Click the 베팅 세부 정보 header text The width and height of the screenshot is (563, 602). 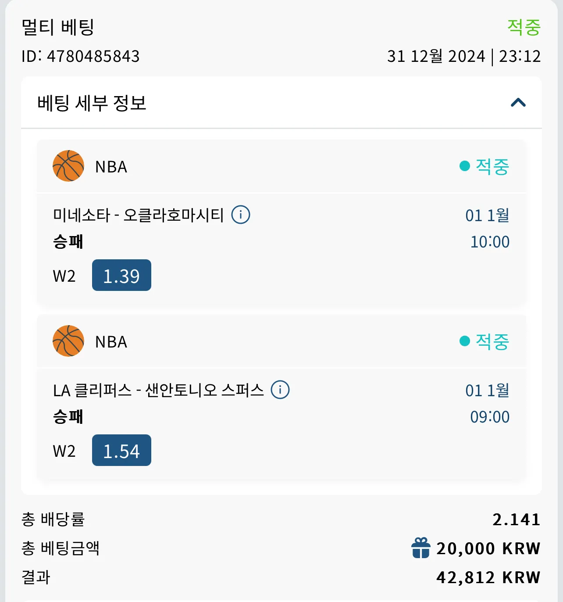92,103
